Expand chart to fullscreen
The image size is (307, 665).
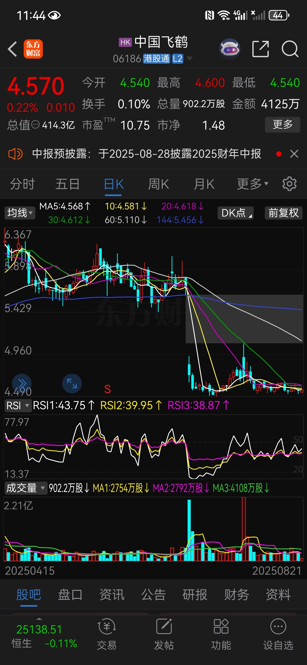(72, 383)
